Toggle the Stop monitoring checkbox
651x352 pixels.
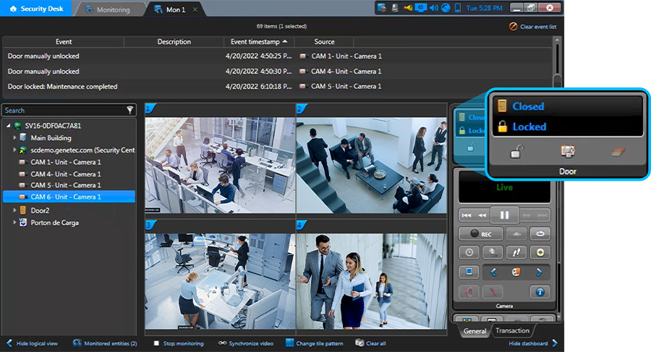click(157, 343)
